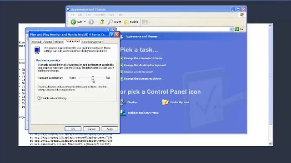Click the OK button in the dialog

[x=73, y=129]
